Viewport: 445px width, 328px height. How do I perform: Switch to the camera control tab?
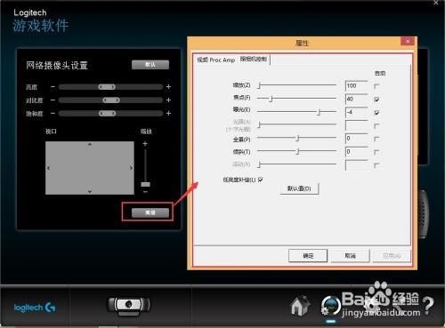point(254,59)
